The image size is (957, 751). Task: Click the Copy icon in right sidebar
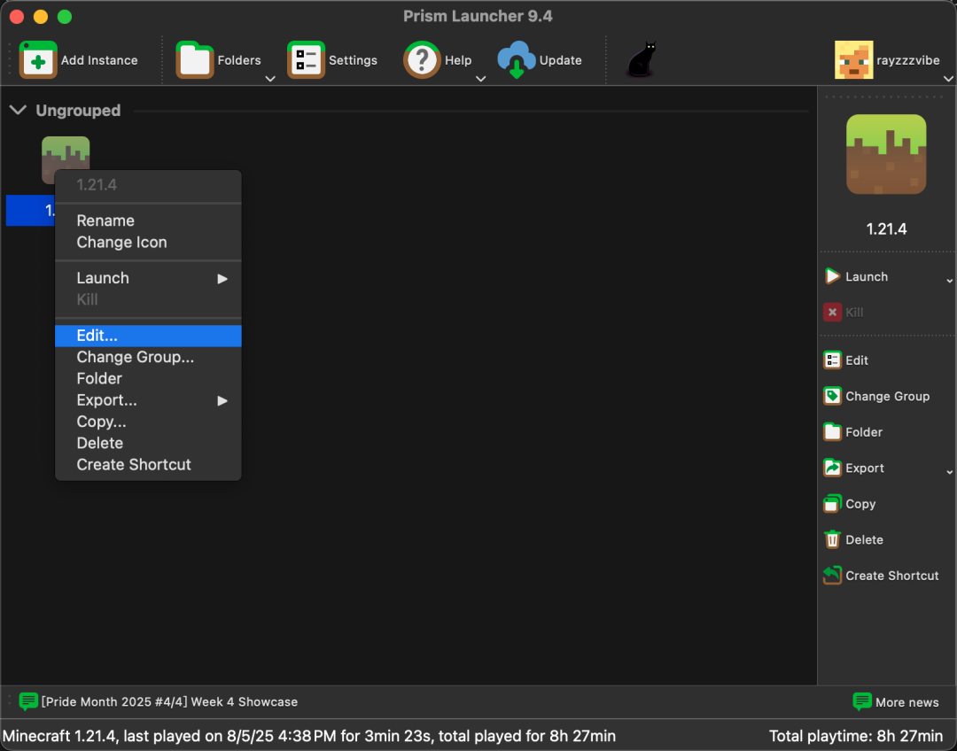[x=832, y=504]
